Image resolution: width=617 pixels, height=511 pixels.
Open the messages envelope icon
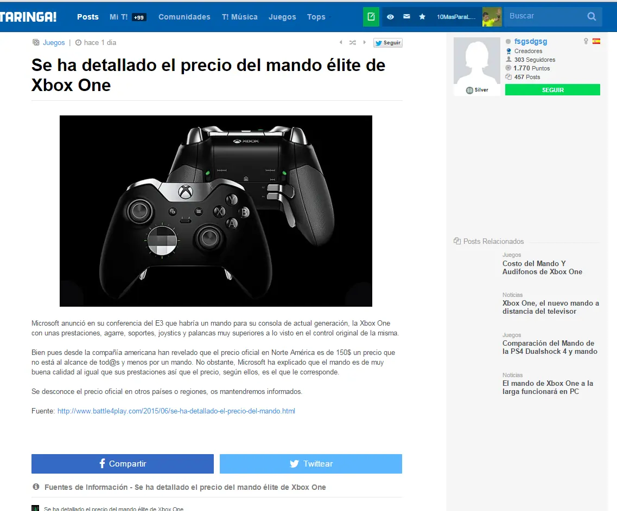point(406,16)
